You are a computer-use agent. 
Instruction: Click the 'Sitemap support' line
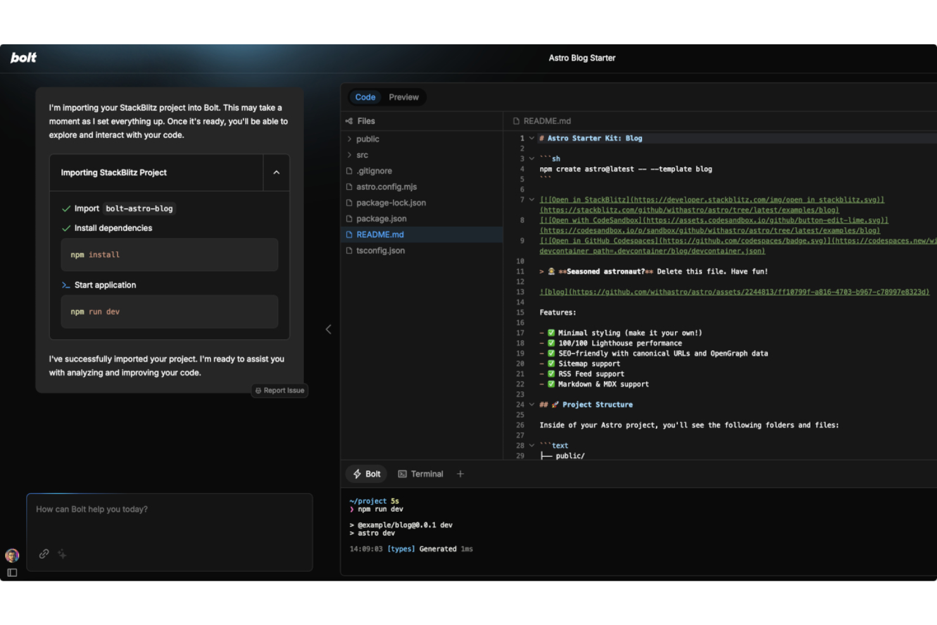580,364
